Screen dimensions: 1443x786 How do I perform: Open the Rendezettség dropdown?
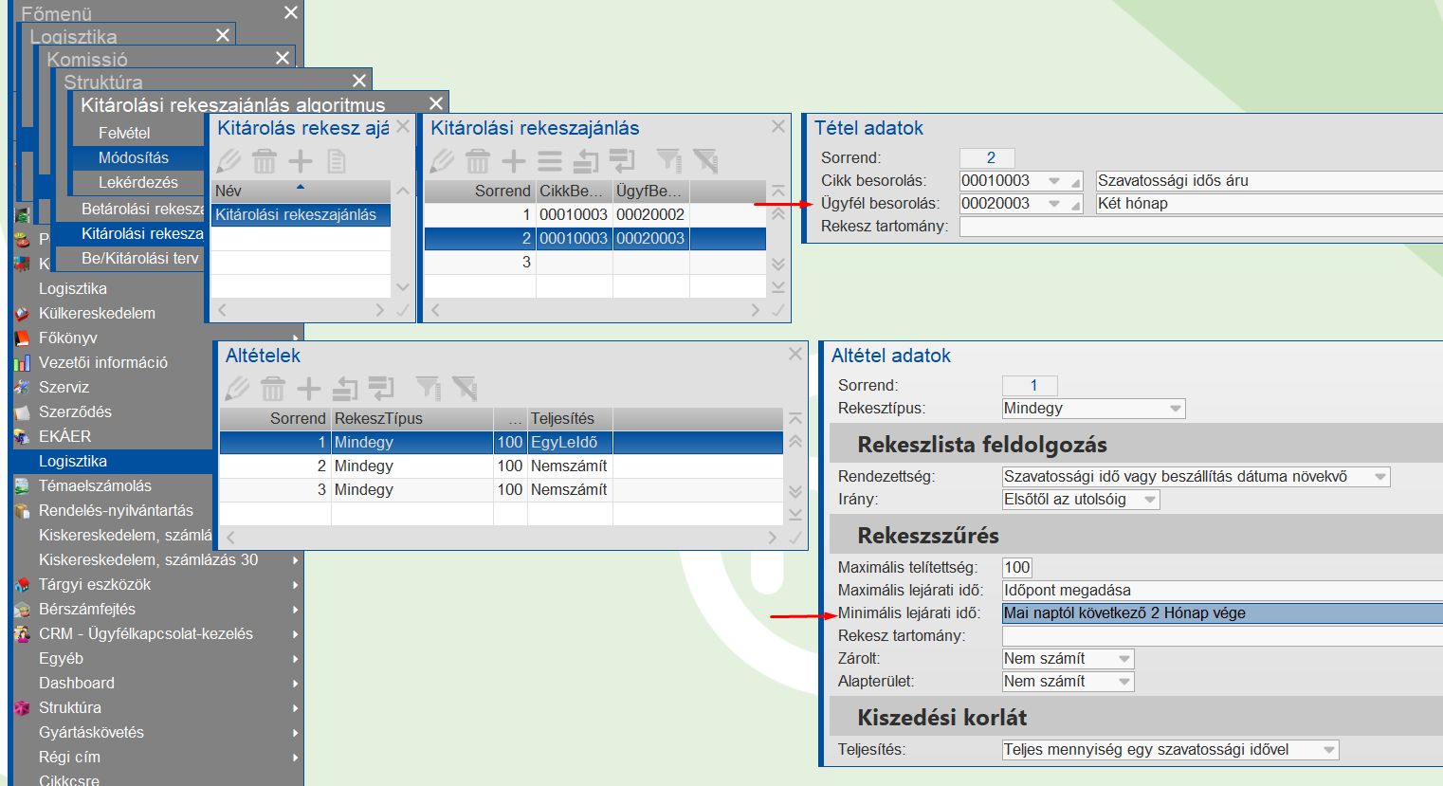click(x=1380, y=477)
